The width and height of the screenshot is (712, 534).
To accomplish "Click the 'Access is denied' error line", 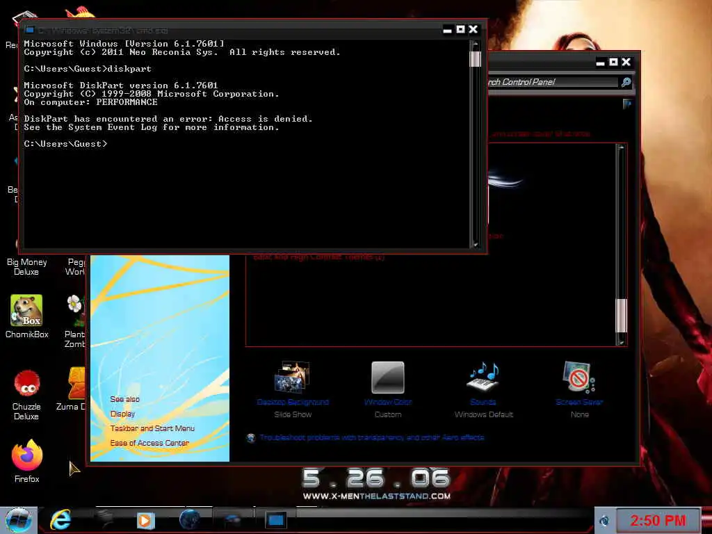I will (x=168, y=119).
